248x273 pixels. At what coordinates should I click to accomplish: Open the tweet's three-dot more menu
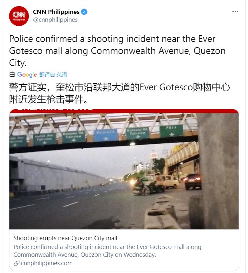(x=235, y=12)
